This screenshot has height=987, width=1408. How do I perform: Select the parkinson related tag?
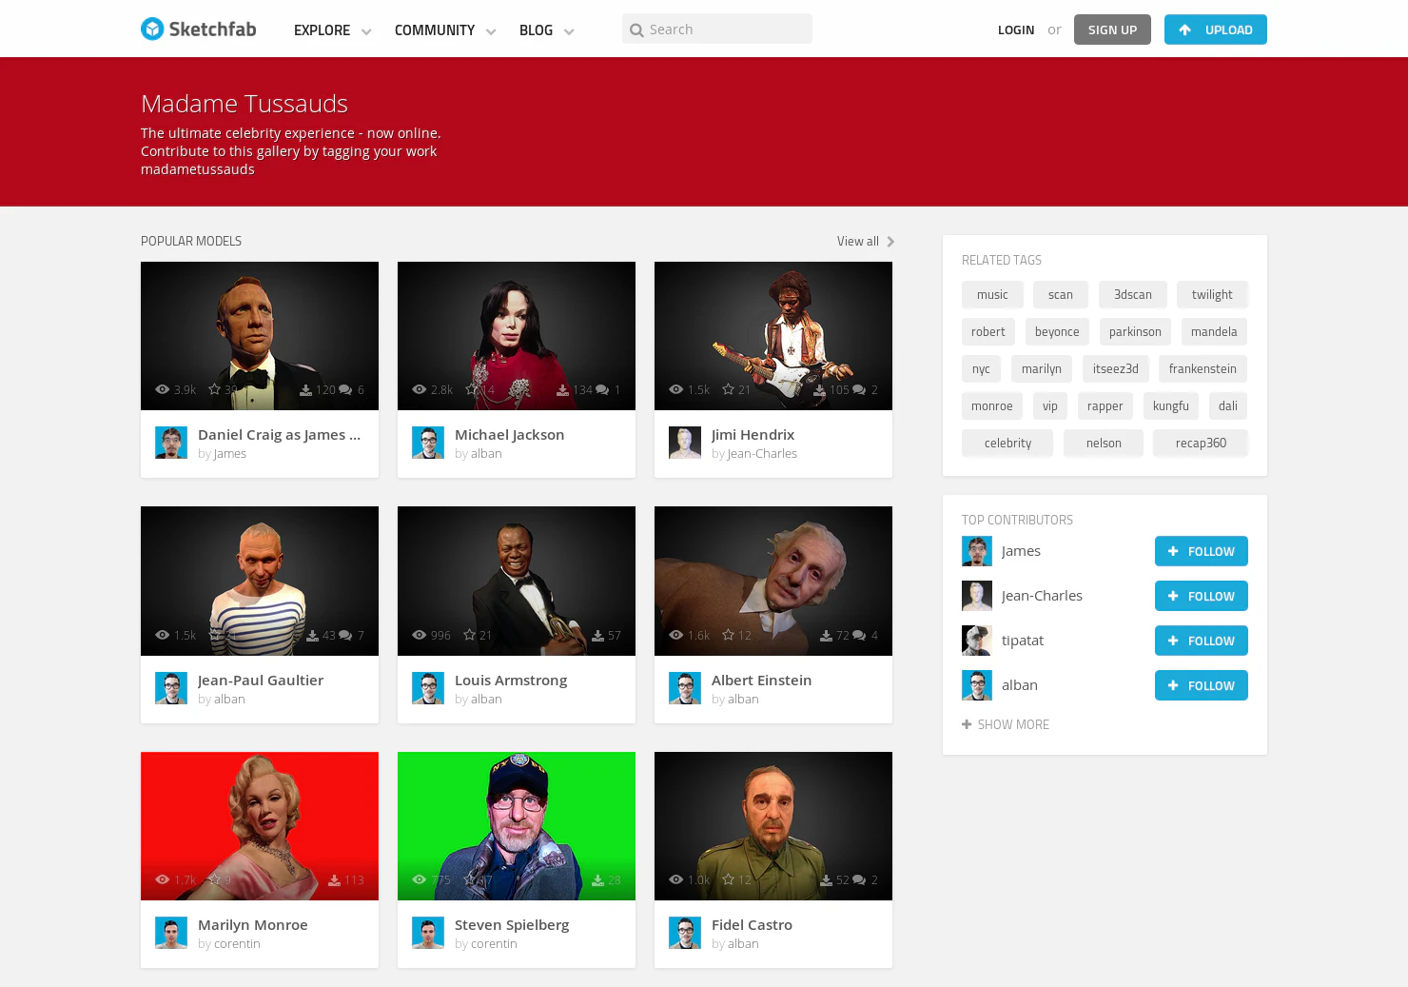point(1135,331)
